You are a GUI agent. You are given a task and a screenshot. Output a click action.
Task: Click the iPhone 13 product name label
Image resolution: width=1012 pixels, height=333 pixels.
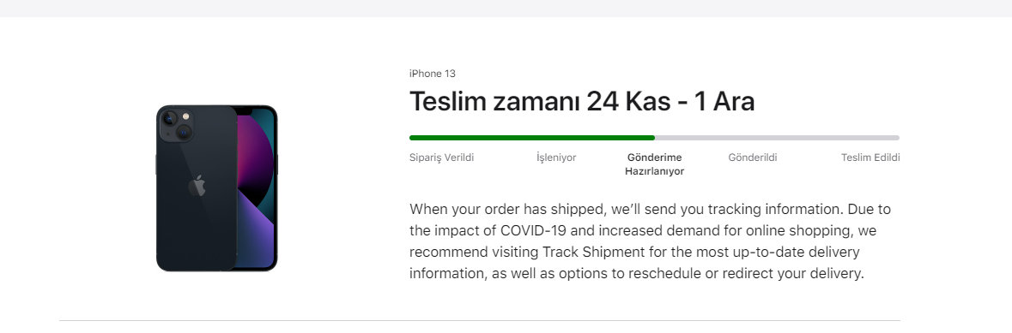point(433,74)
